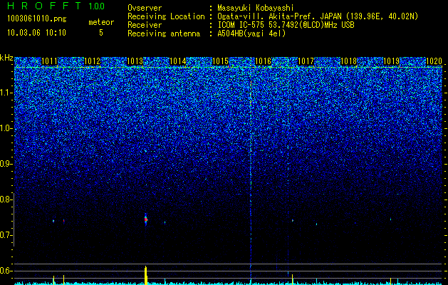Click the 1014 time axis label
Image resolution: width=448 pixels, height=285 pixels.
click(177, 61)
